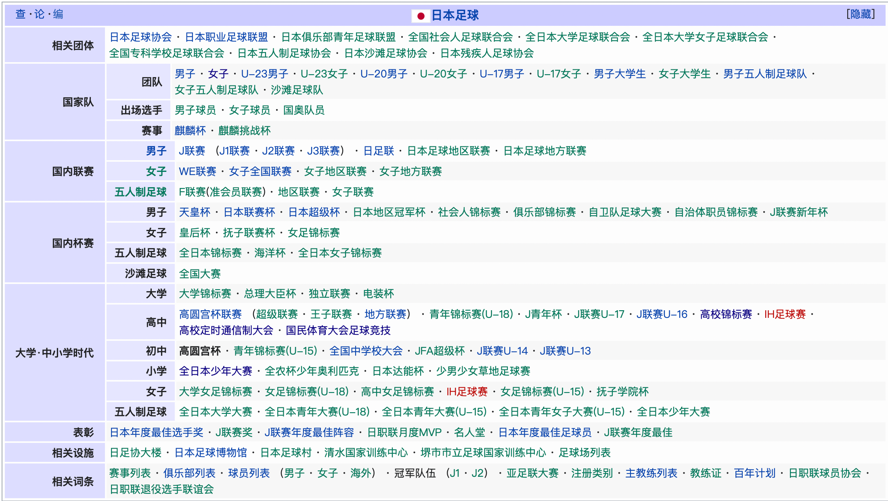Open the 查 view template link
Screen dimensions: 888x501
(x=21, y=14)
